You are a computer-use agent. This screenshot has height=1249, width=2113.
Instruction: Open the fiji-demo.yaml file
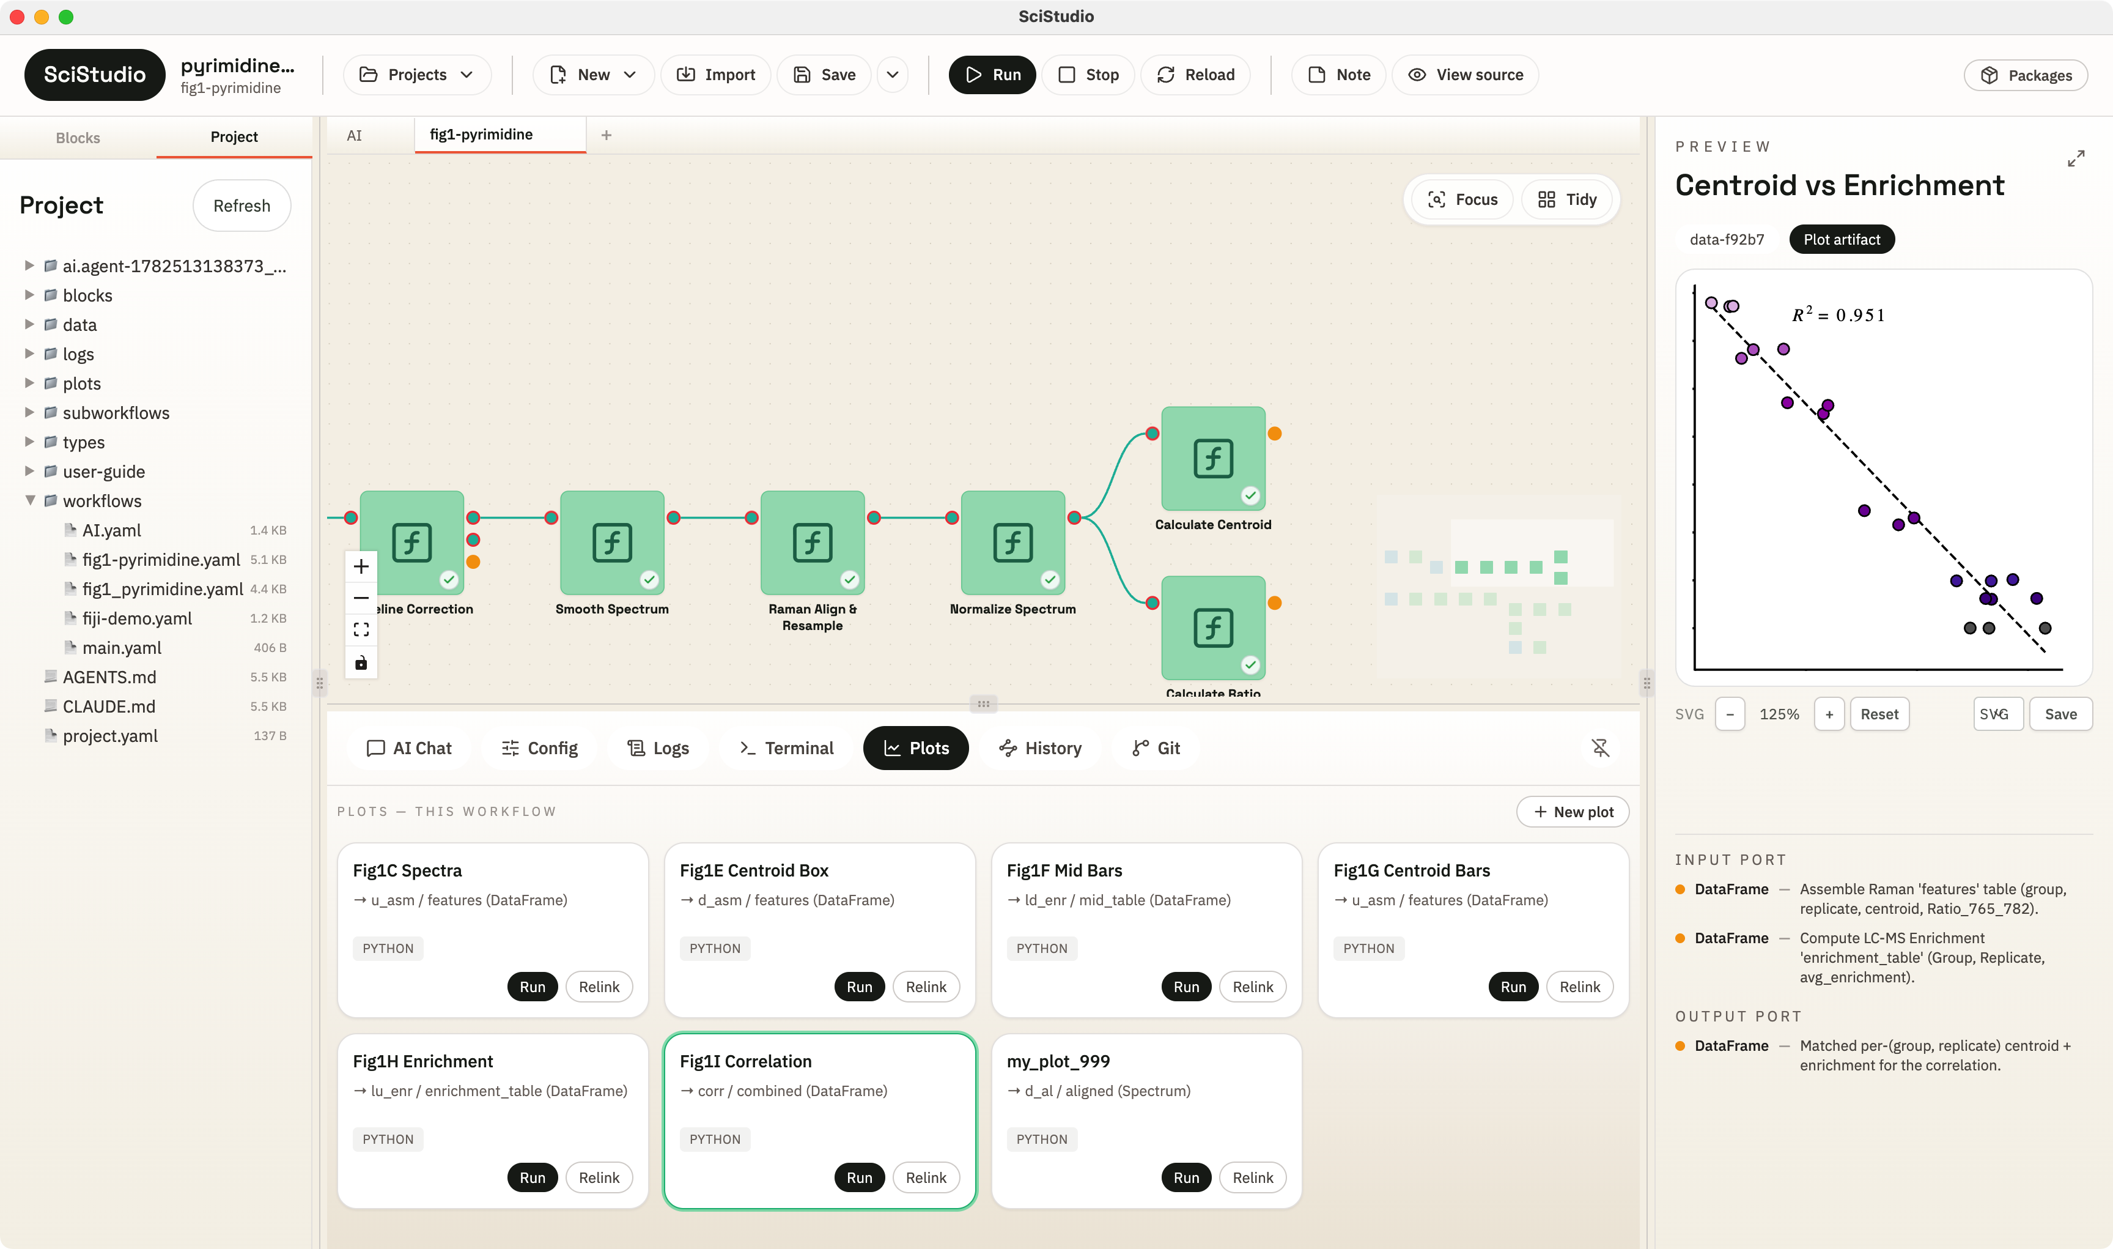(137, 618)
